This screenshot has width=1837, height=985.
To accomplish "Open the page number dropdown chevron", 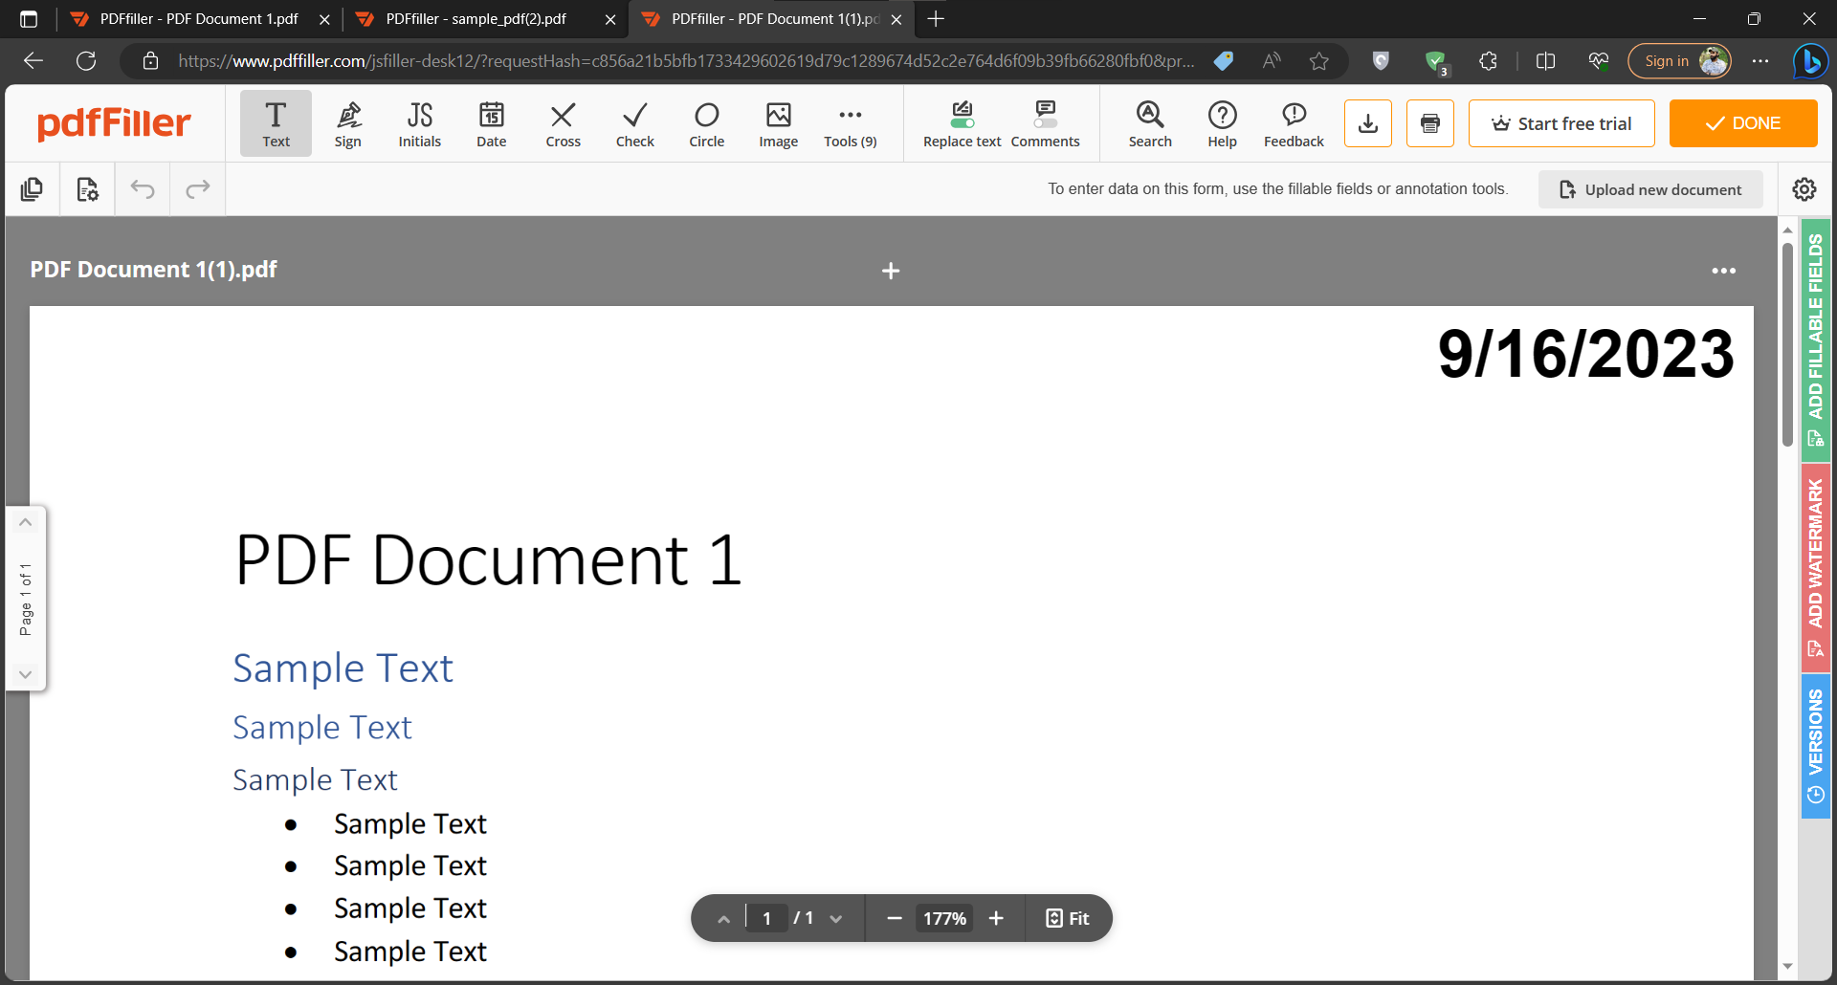I will [837, 917].
